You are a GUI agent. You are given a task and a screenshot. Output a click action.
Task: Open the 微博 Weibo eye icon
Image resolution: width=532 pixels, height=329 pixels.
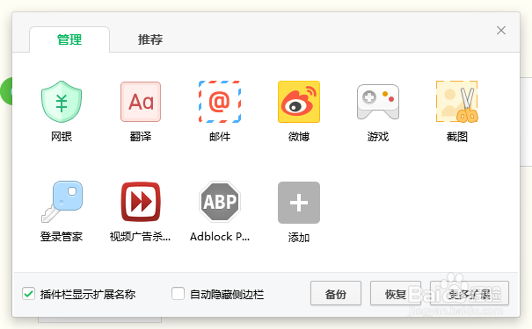tap(299, 102)
